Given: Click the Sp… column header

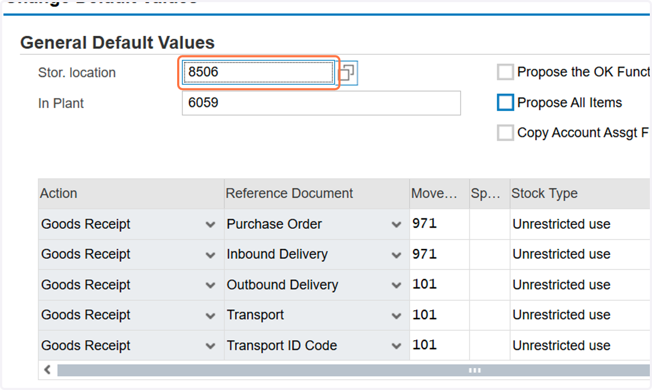Looking at the screenshot, I should [490, 194].
